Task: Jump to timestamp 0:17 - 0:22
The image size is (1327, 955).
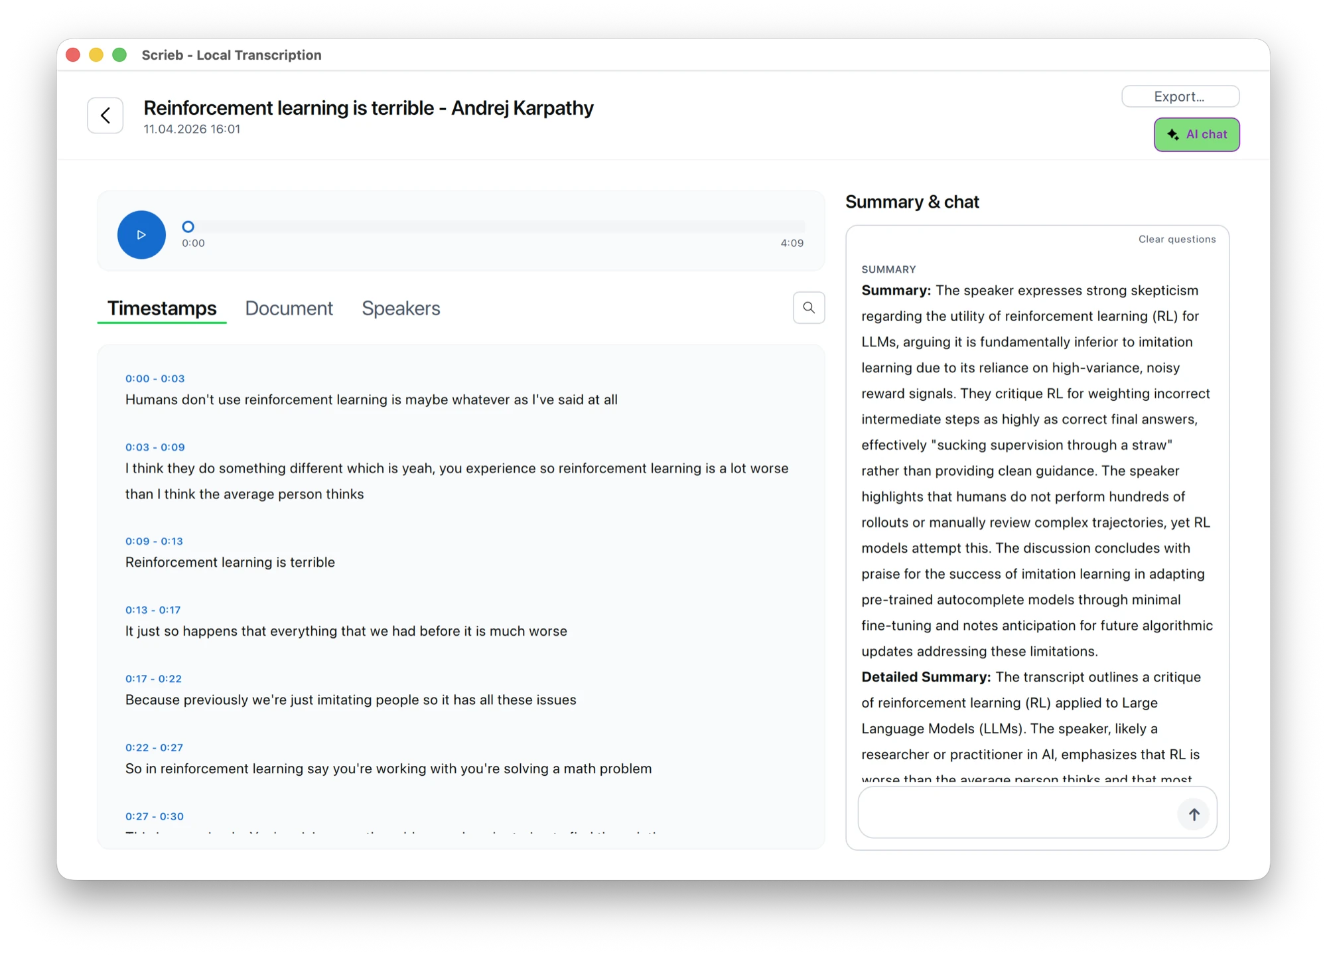Action: [x=153, y=678]
